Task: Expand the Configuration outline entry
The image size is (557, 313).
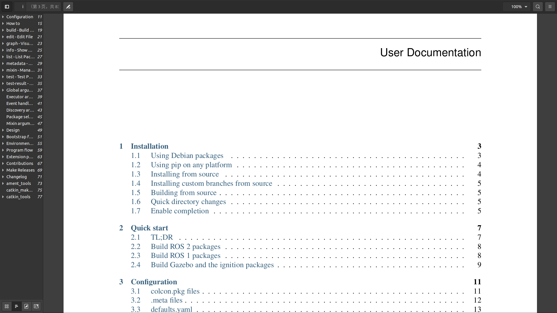Action: click(x=3, y=17)
